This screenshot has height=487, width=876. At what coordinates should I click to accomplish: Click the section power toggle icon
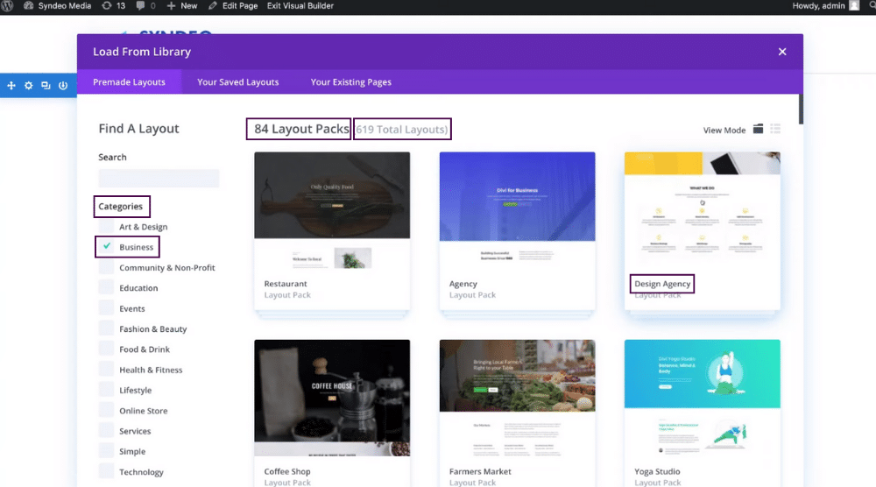tap(63, 86)
